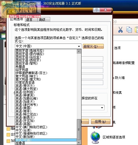Select 中文(香港特别行政区) from the list
The width and height of the screenshot is (138, 145).
click(x=46, y=133)
